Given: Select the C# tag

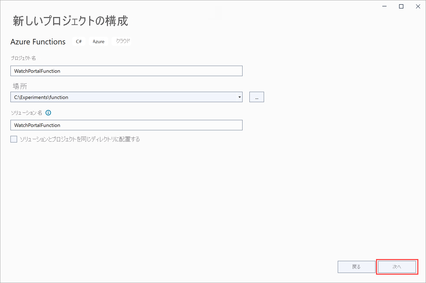Looking at the screenshot, I should (79, 41).
